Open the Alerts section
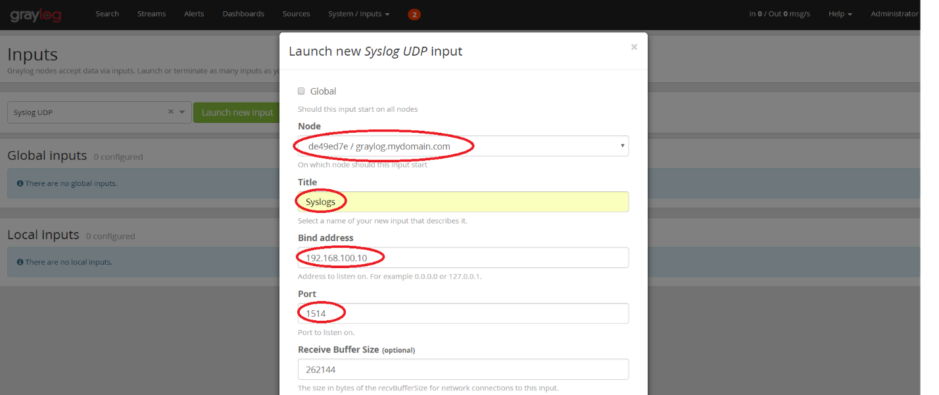The image size is (939, 395). (194, 14)
